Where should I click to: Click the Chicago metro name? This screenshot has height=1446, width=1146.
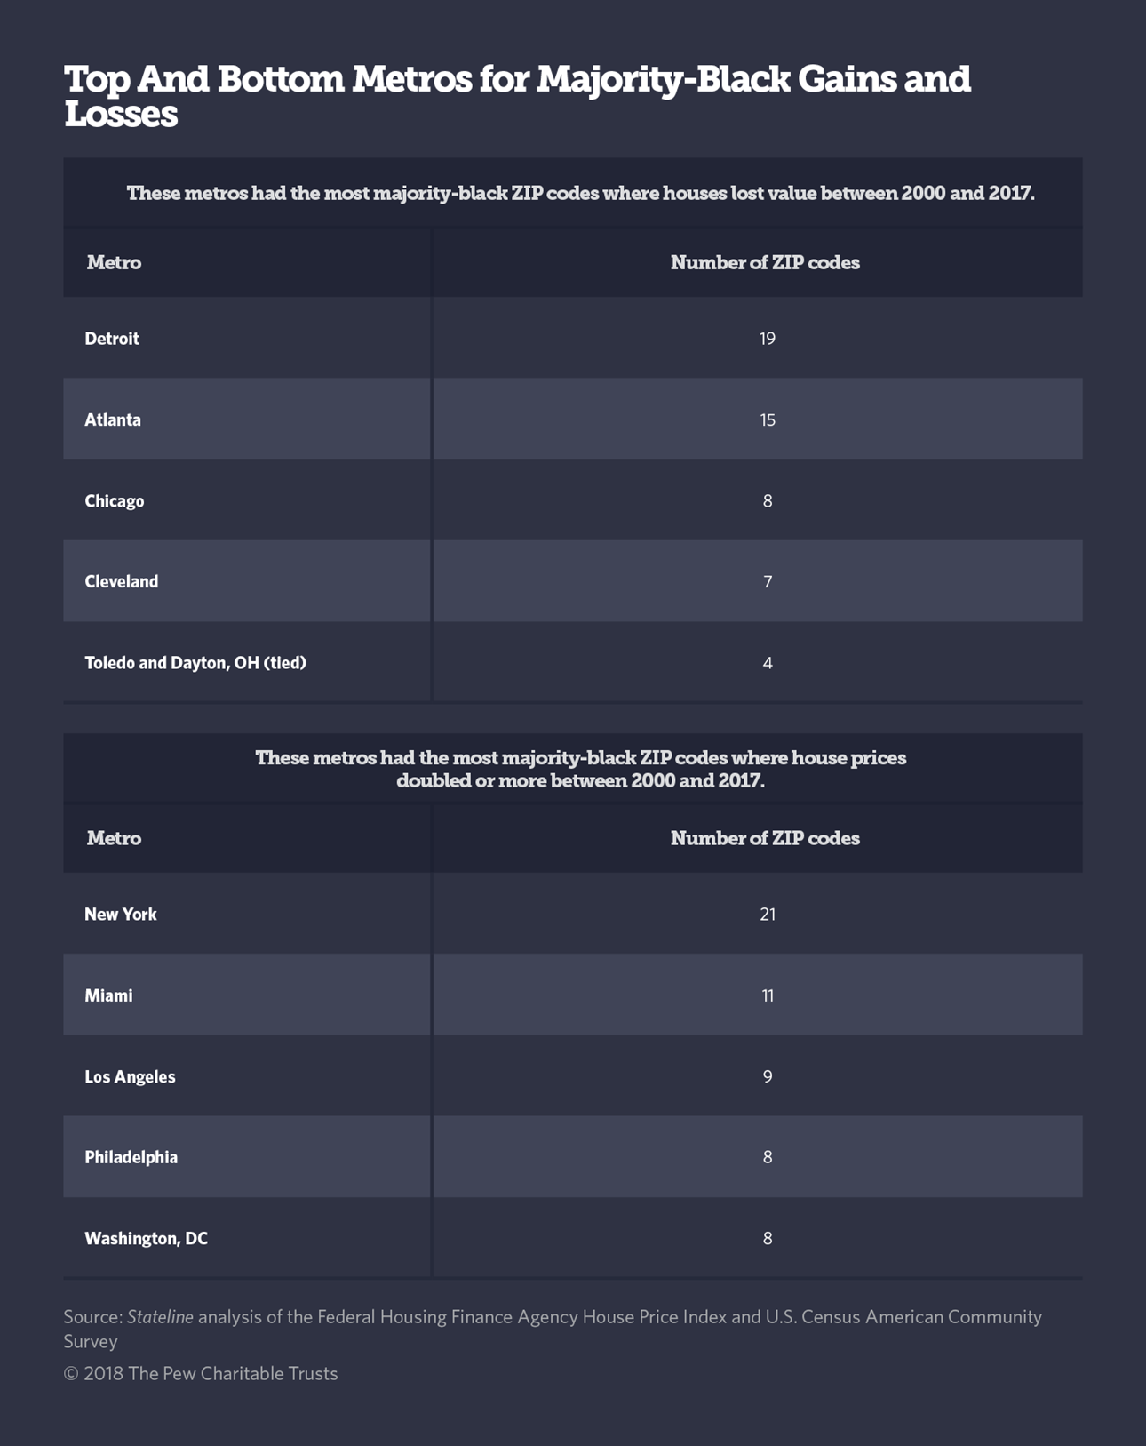tap(115, 501)
